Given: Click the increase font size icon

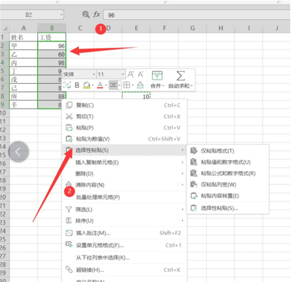Looking at the screenshot, I should click(x=131, y=74).
